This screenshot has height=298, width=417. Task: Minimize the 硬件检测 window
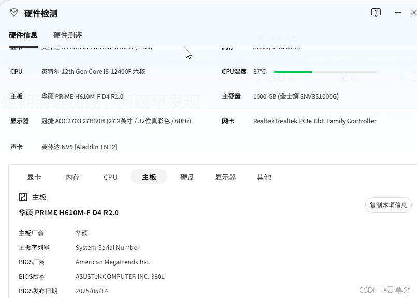coord(398,12)
